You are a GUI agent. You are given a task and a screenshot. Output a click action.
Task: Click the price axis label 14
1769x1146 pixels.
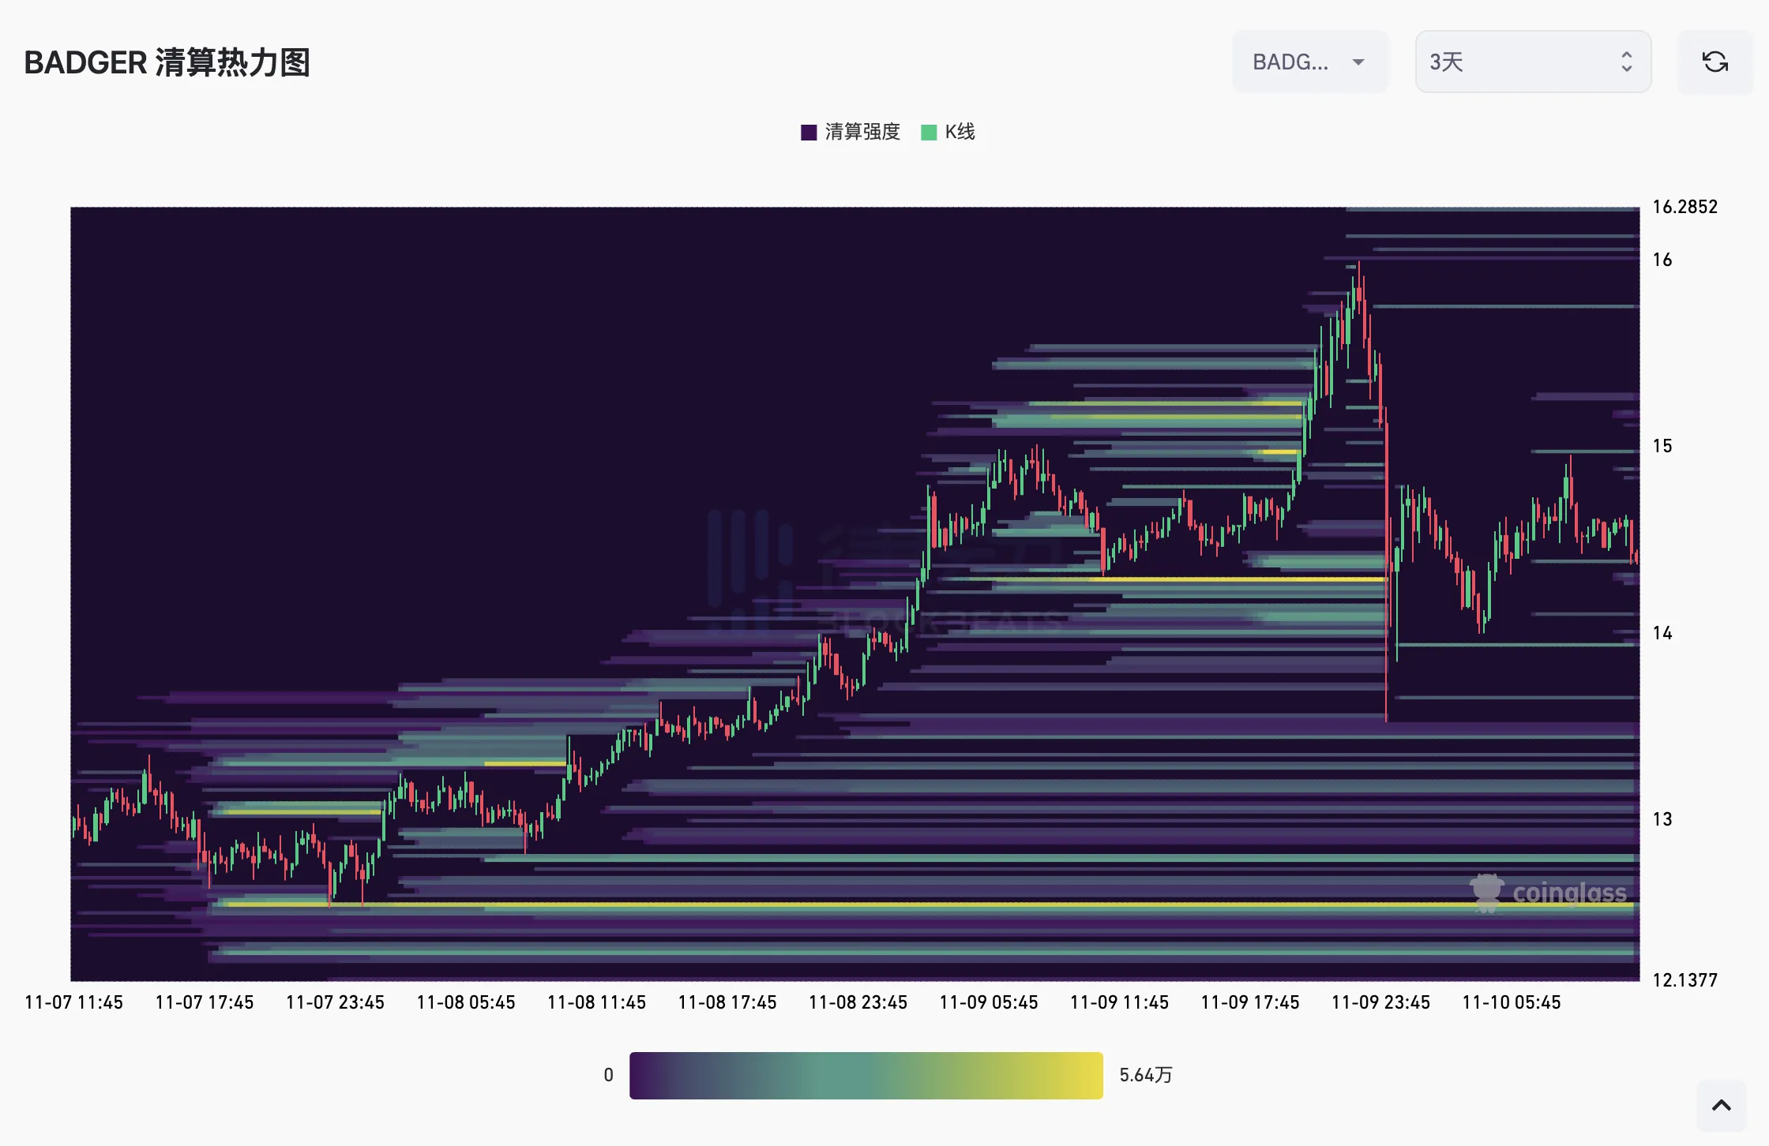pyautogui.click(x=1662, y=633)
